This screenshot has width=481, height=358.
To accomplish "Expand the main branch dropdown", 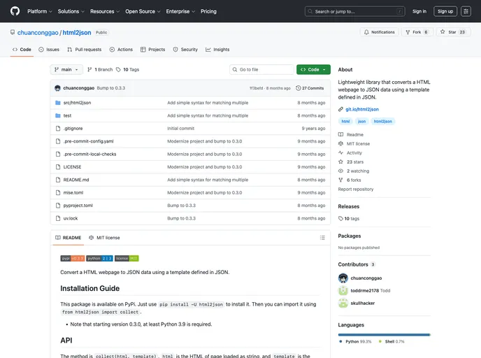I will click(x=66, y=70).
